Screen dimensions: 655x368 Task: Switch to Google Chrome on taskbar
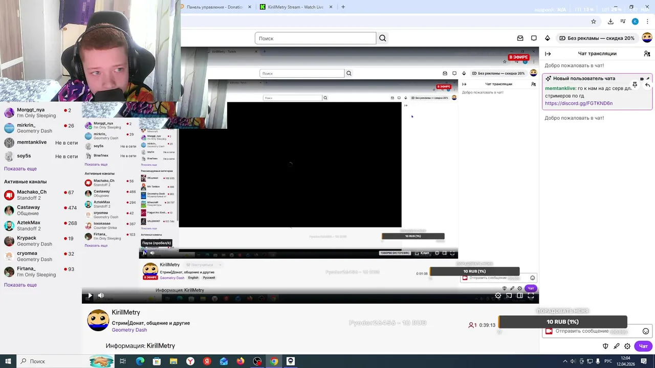coord(274,361)
